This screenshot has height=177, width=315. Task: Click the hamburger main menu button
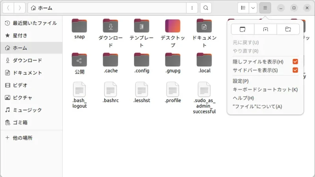(x=265, y=8)
